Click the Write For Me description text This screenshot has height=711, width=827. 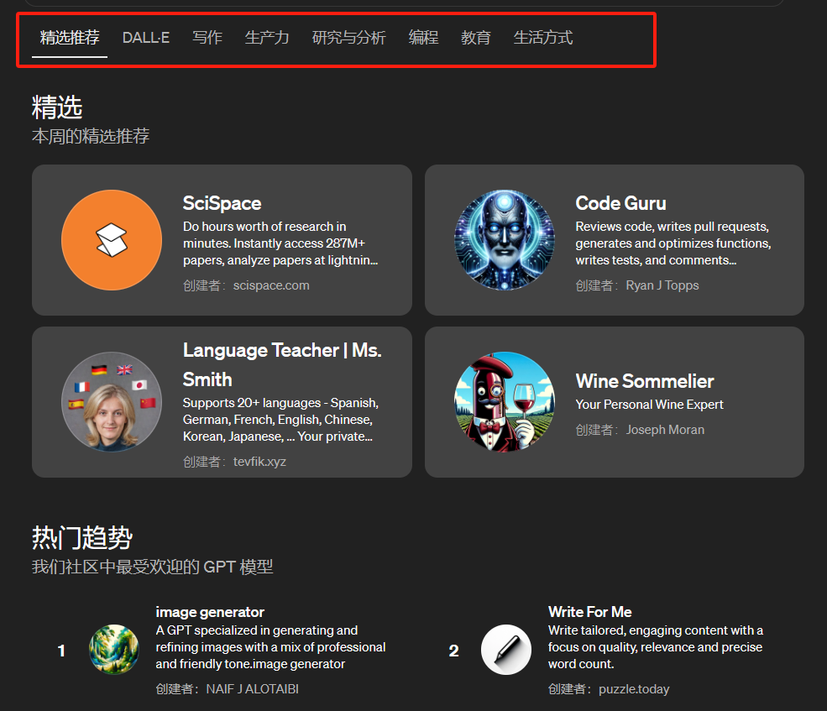pos(656,647)
